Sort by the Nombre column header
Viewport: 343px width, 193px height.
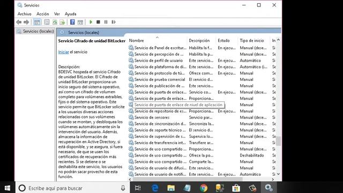157,41
